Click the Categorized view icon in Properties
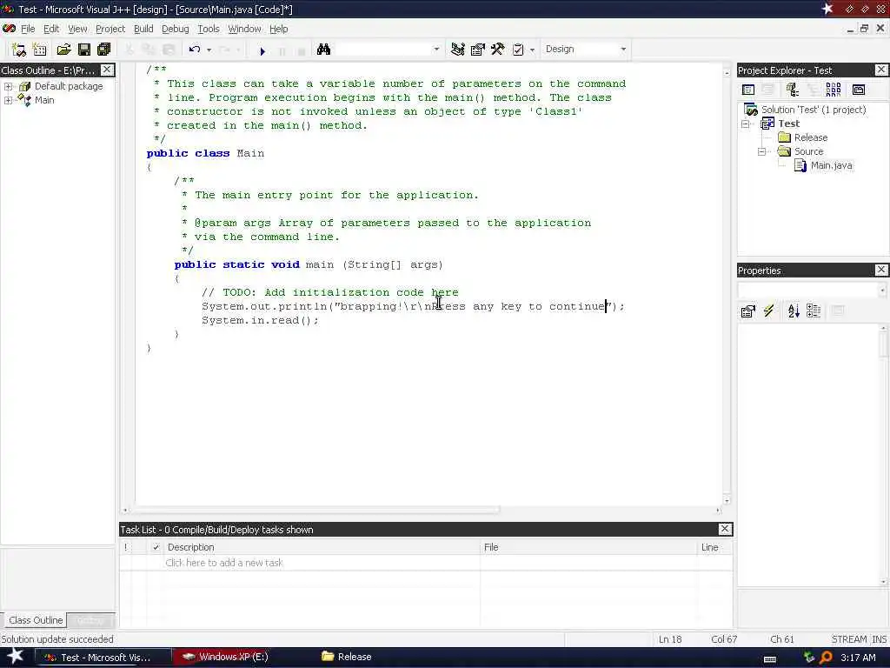The height and width of the screenshot is (668, 890). [x=814, y=311]
